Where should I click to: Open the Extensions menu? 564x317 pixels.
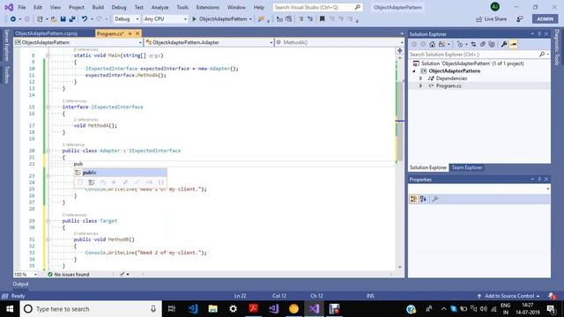tap(208, 7)
